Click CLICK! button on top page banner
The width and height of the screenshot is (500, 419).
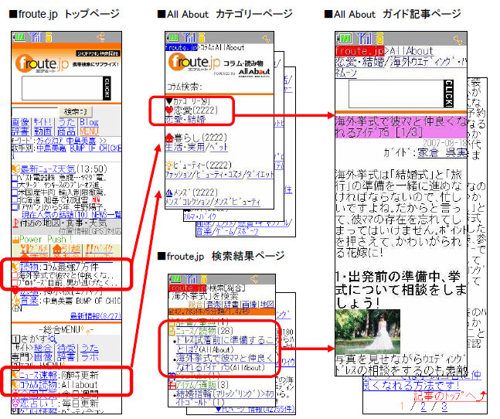(x=107, y=88)
